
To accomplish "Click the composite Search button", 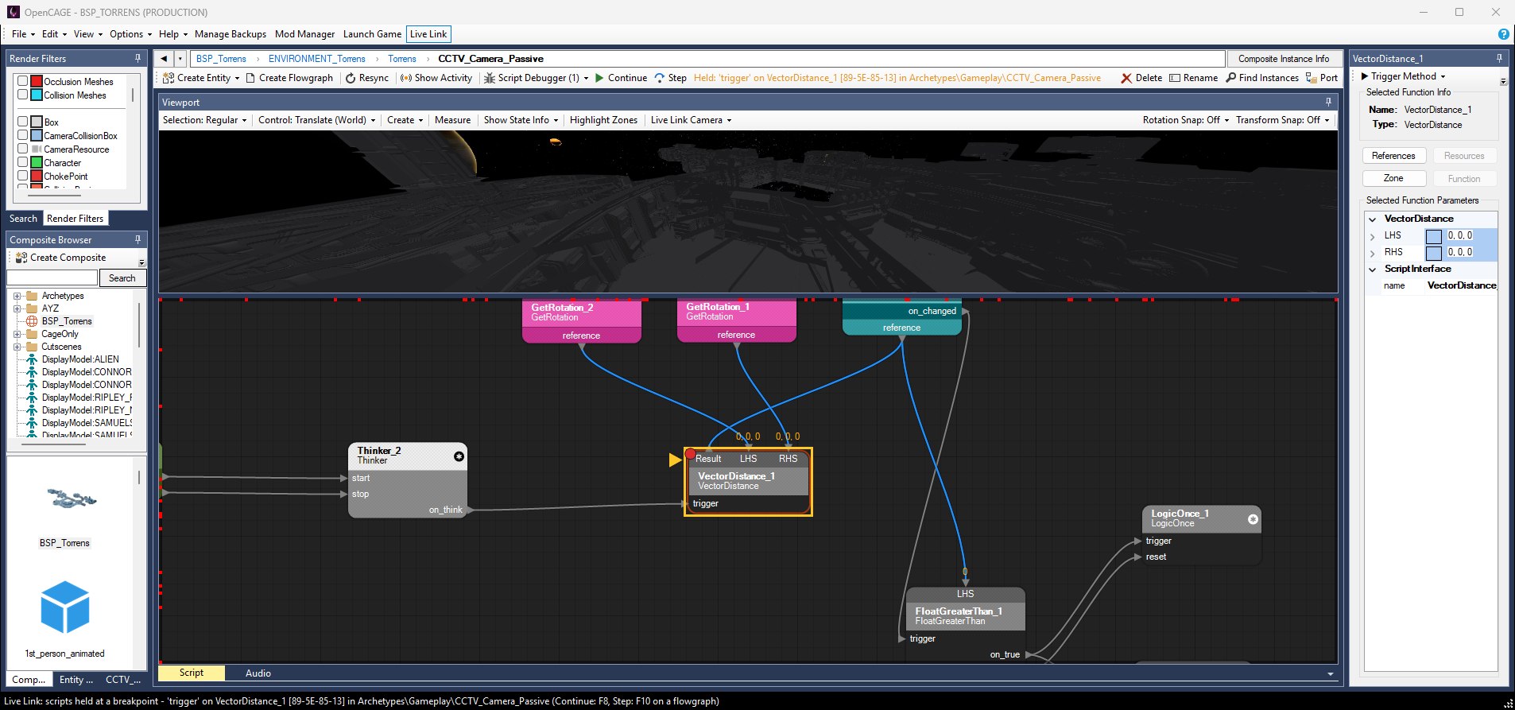I will [x=122, y=278].
